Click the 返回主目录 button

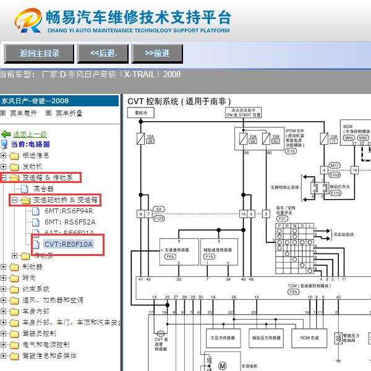(39, 54)
